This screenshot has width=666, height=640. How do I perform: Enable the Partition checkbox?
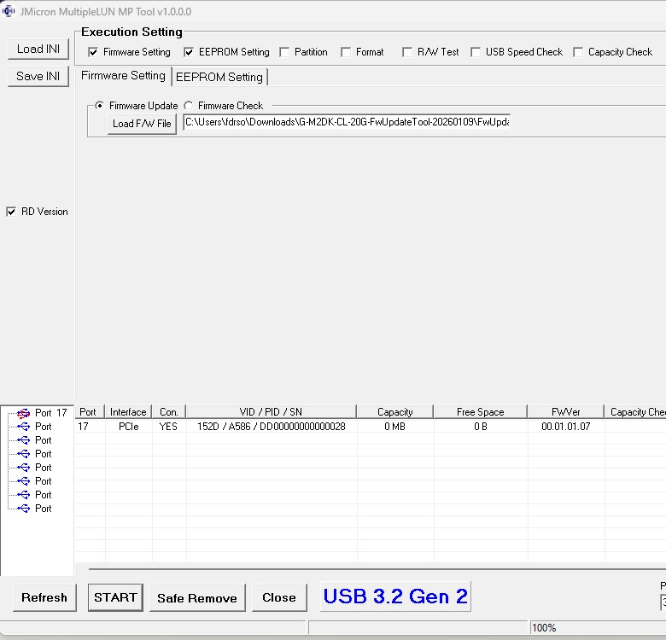coord(284,52)
